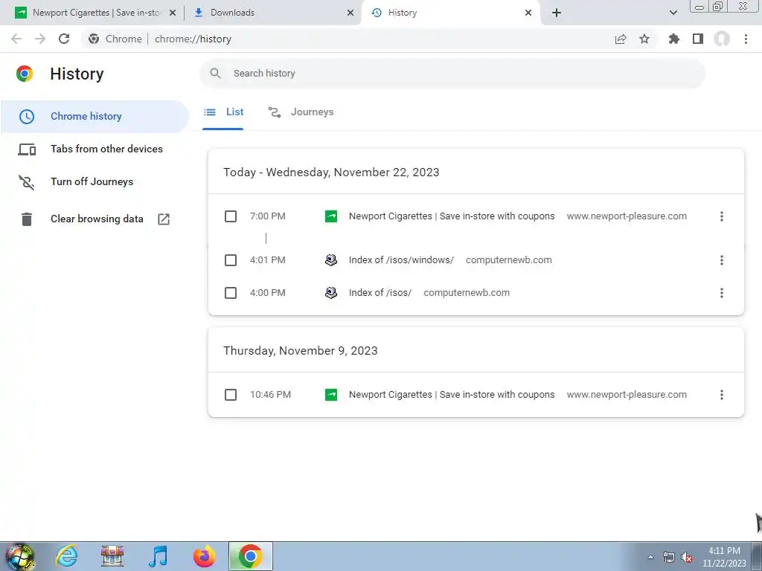
Task: Click the network tray icon
Action: click(669, 558)
